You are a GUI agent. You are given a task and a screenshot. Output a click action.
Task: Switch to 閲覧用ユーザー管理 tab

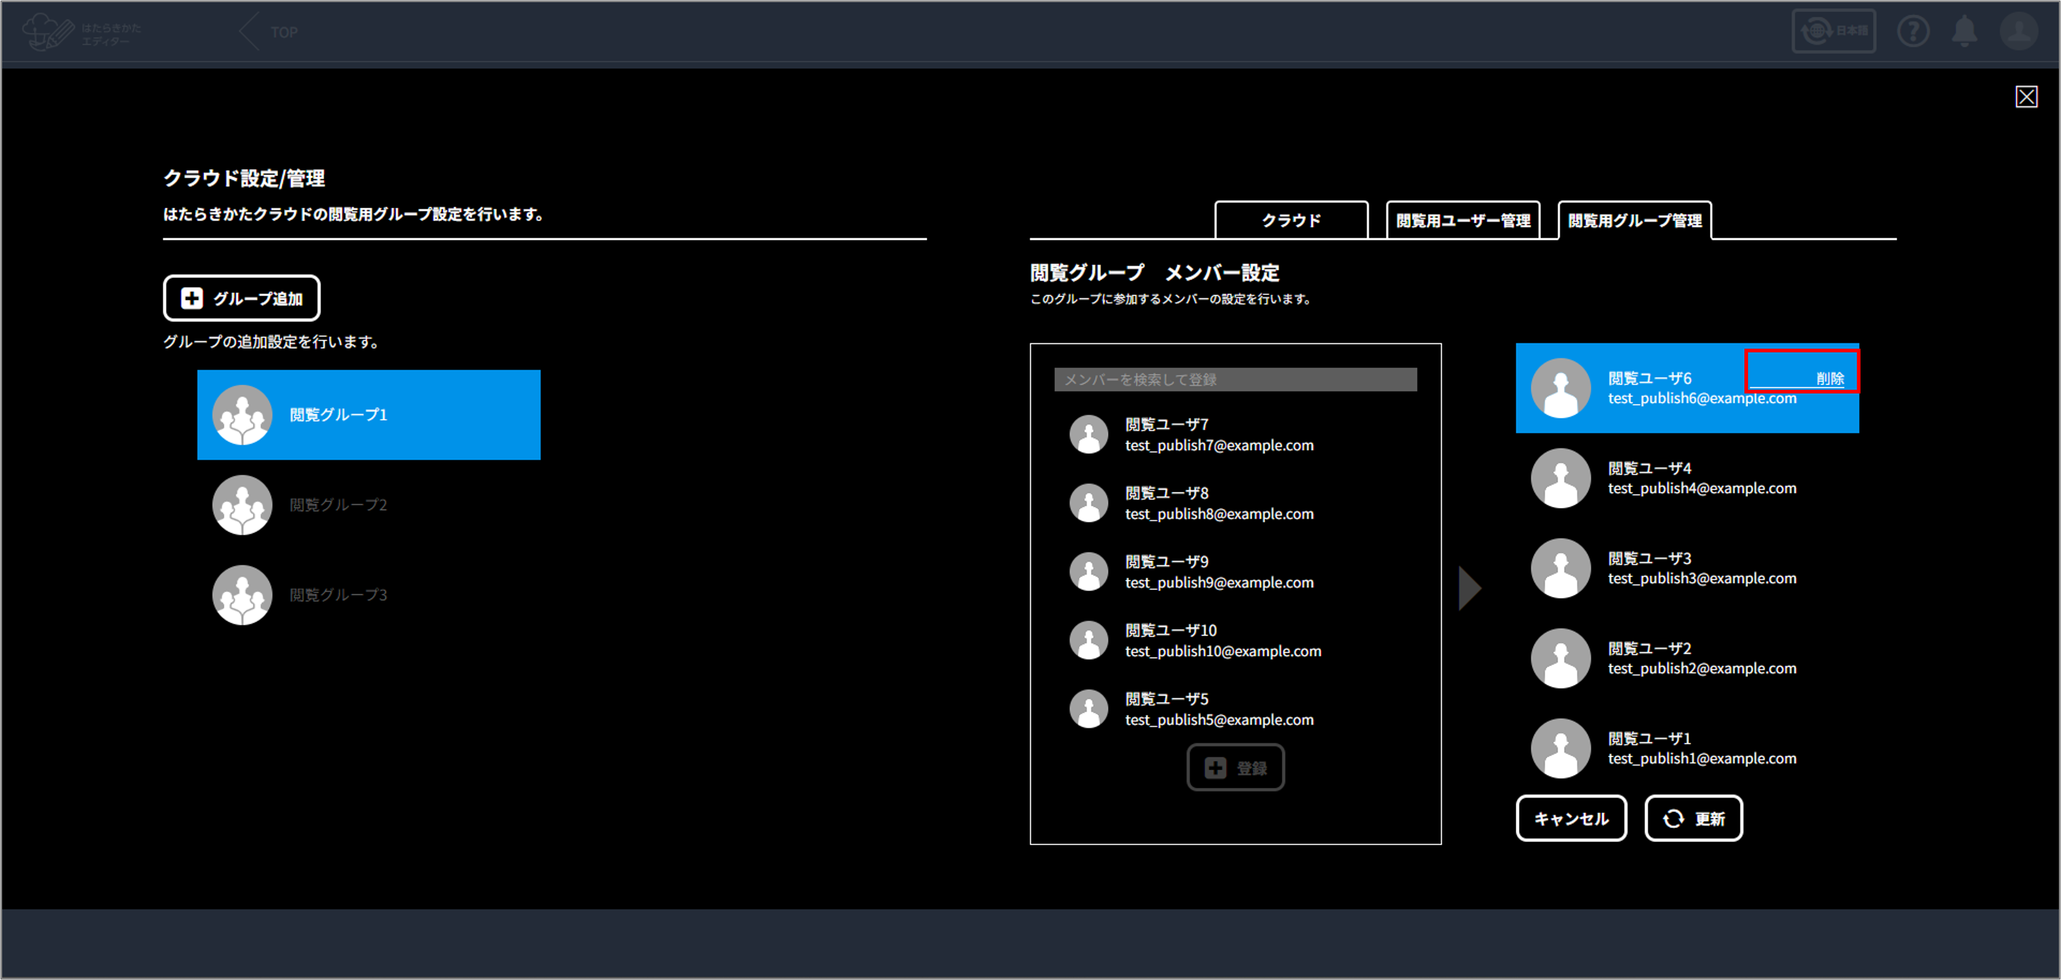pos(1463,221)
